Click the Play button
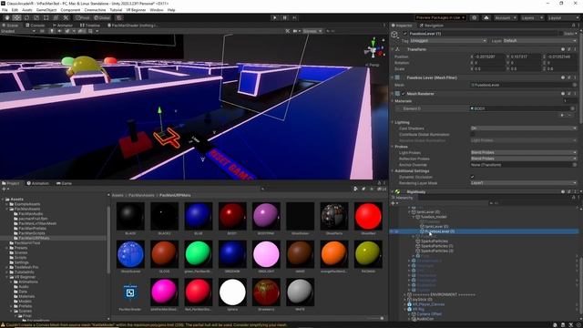 tap(274, 17)
